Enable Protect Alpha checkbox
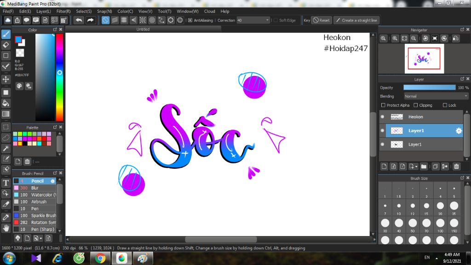 point(383,105)
